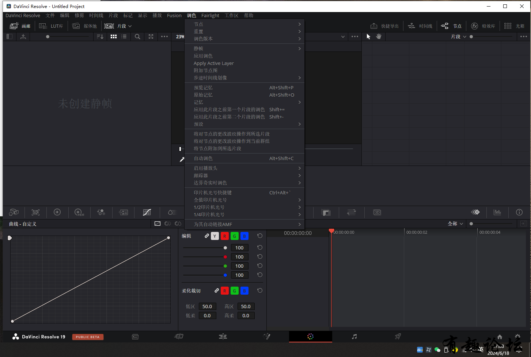Open the Color Match palette
531x357 pixels.
point(35,212)
